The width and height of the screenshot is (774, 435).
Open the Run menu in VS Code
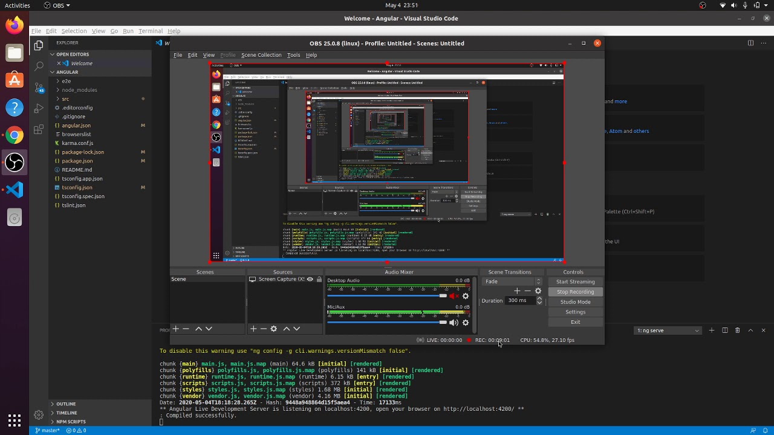pyautogui.click(x=128, y=31)
